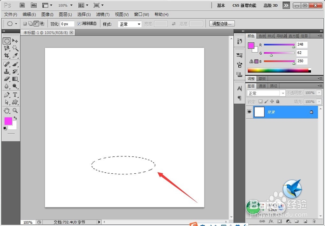Select the Brush tool
Viewport: 325px width, 226px height.
pos(15,64)
